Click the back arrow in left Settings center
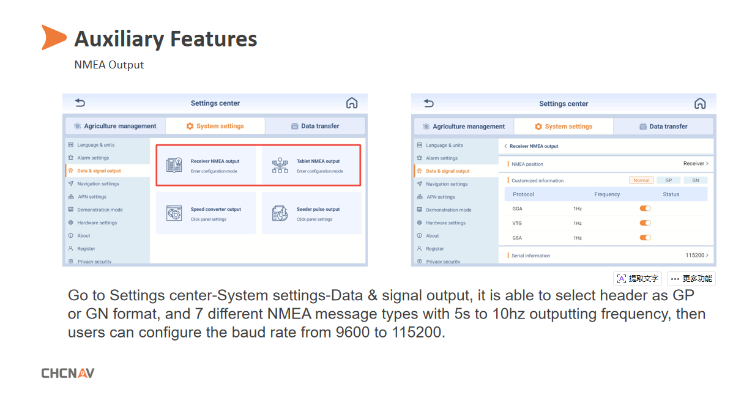Image resolution: width=733 pixels, height=409 pixels. (80, 103)
